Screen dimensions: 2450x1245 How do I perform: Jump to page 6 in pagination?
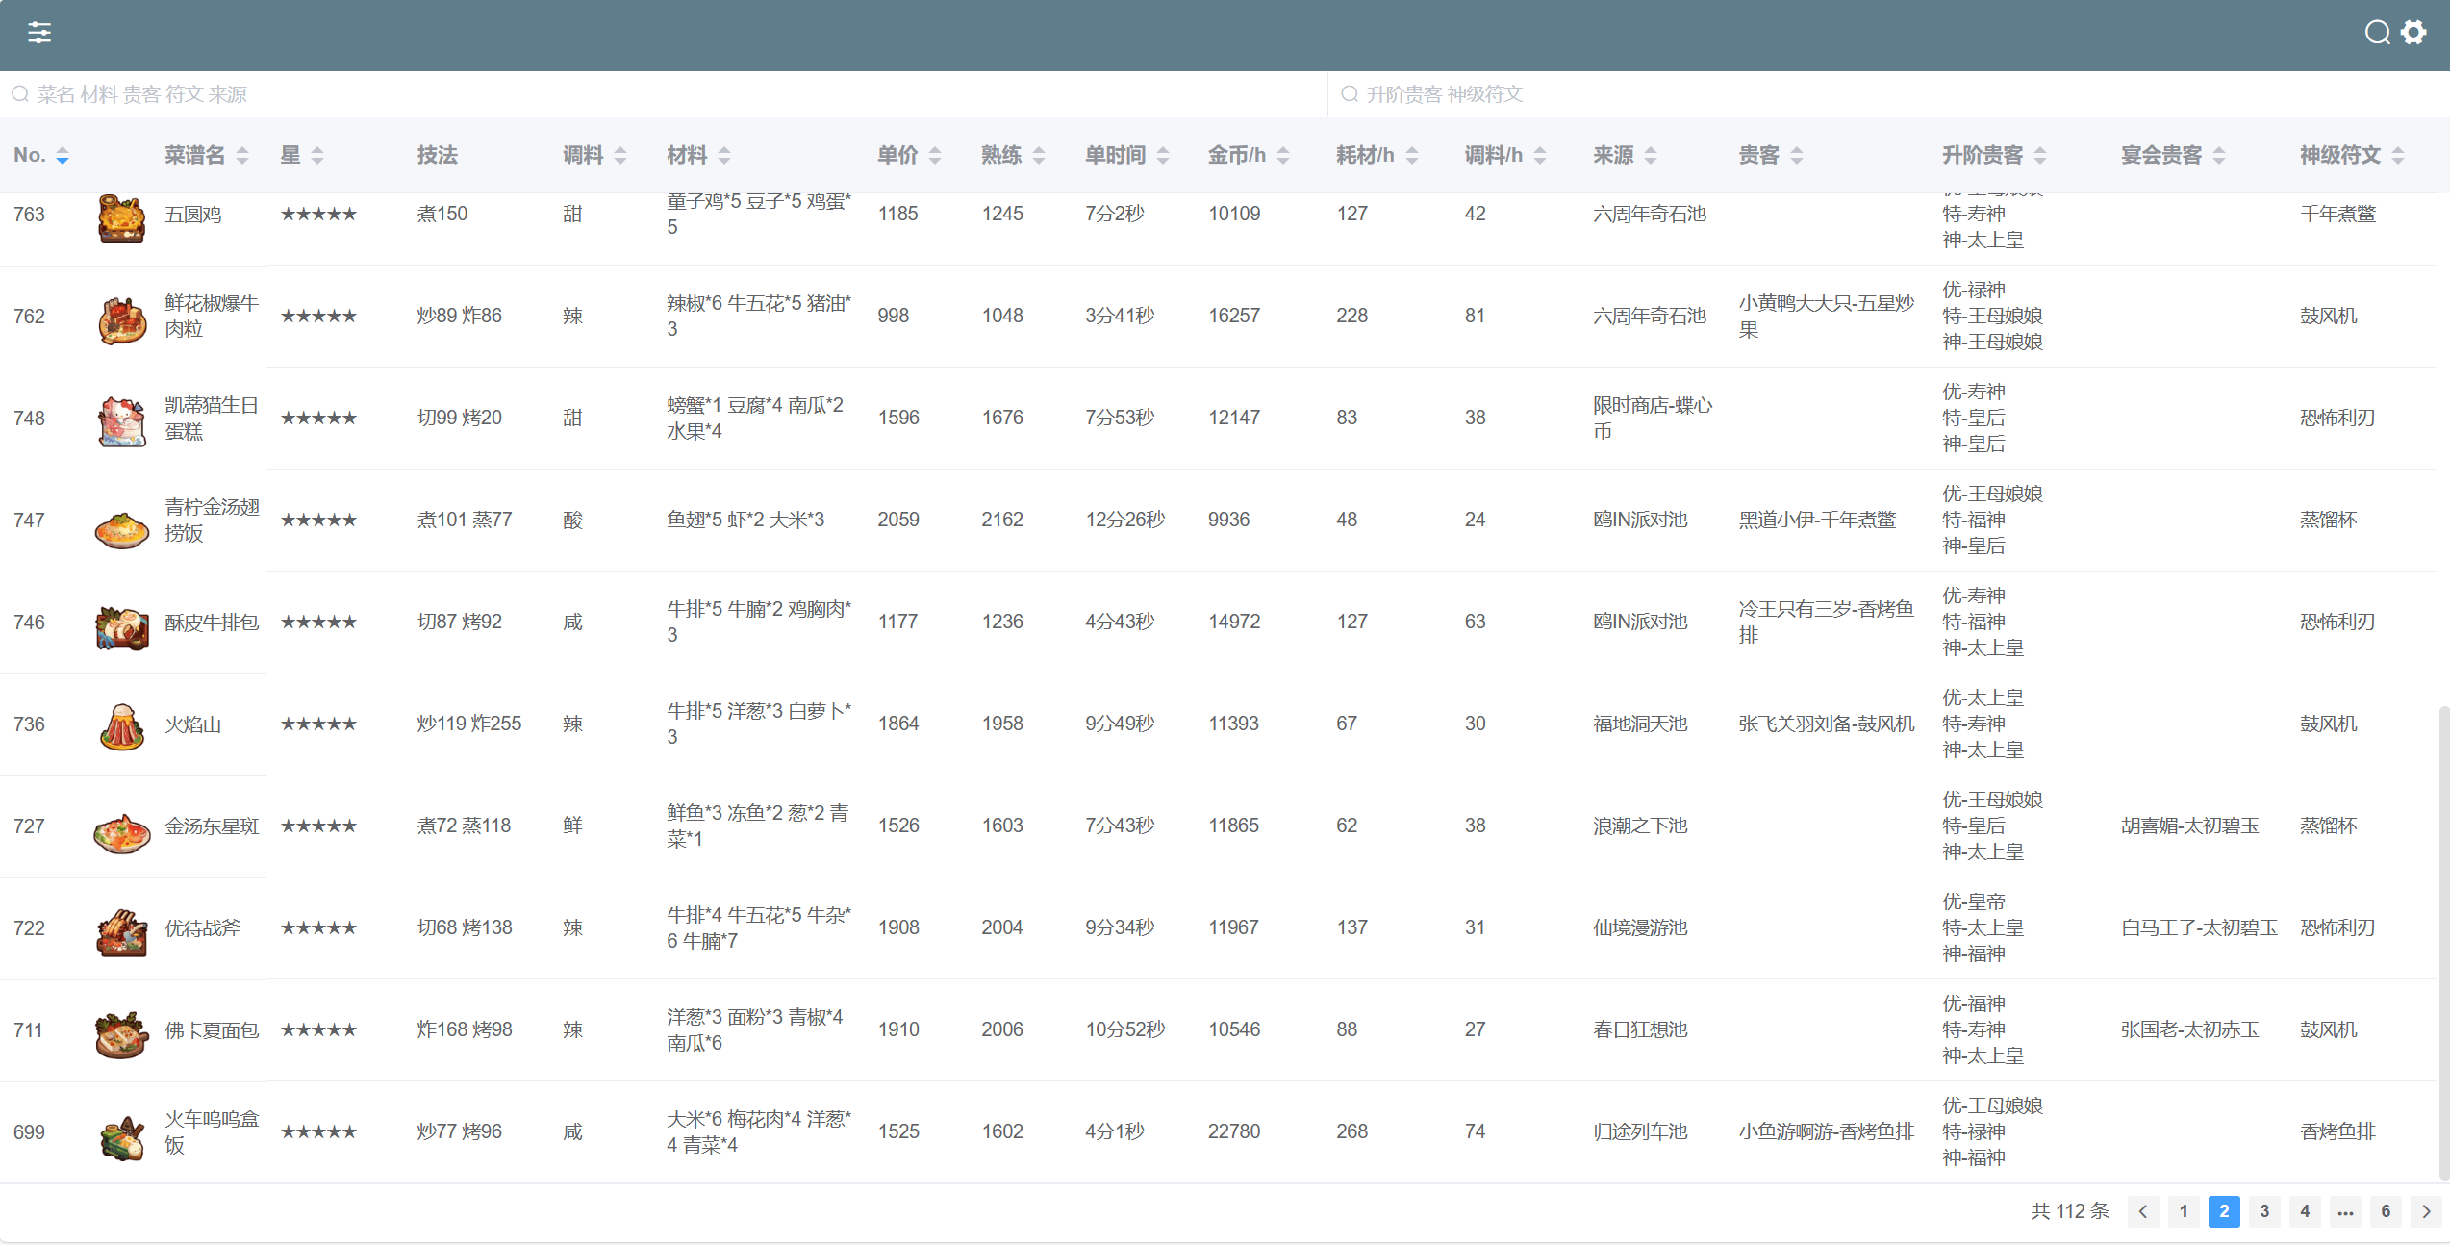coord(2386,1211)
